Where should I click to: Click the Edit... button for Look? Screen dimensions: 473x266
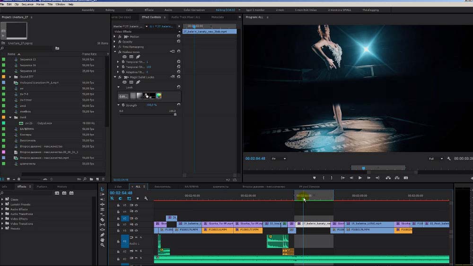pyautogui.click(x=123, y=96)
